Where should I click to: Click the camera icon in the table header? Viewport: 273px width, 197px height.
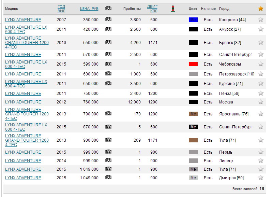click(x=108, y=9)
